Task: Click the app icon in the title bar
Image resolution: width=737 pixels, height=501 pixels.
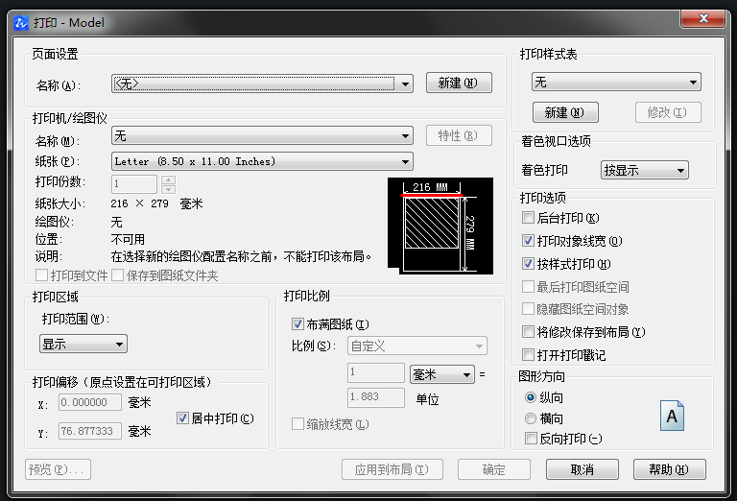Action: tap(21, 22)
